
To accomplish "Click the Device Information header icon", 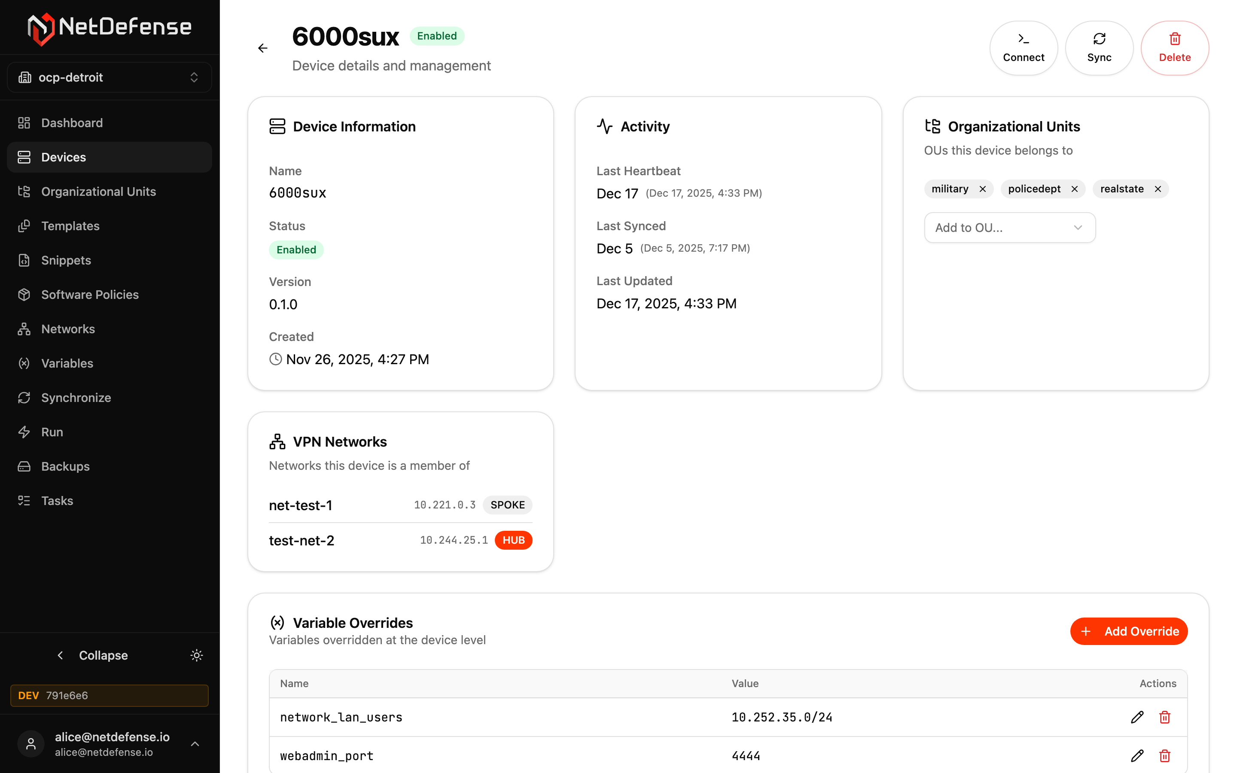I will (x=277, y=126).
